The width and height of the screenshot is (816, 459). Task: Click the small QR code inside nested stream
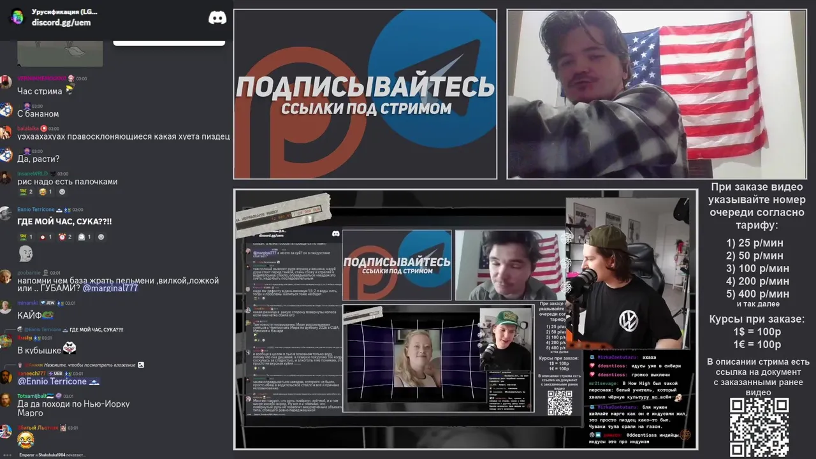tap(560, 402)
